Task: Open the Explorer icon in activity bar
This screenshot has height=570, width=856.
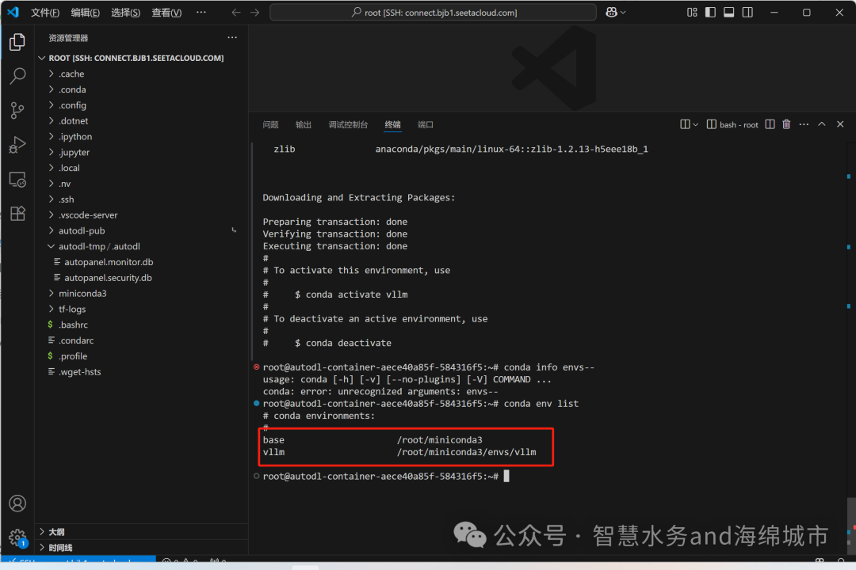Action: click(17, 41)
